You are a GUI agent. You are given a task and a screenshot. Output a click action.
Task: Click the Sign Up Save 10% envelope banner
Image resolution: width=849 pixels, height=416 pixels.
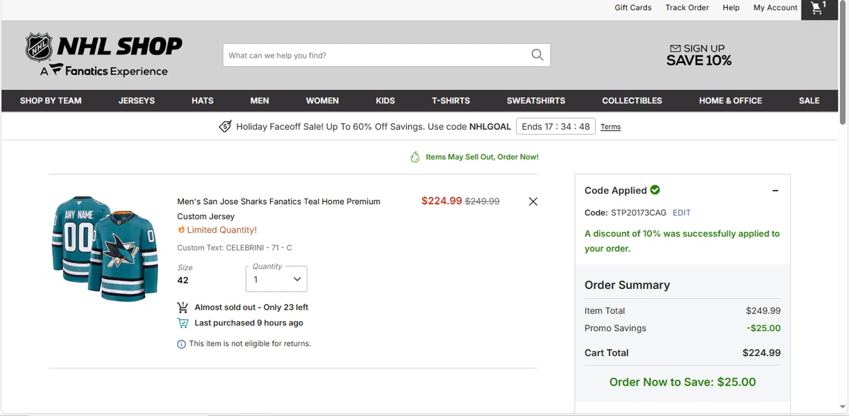698,55
